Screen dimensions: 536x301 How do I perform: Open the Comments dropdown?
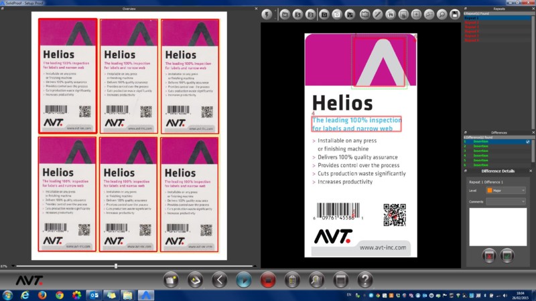click(x=506, y=202)
